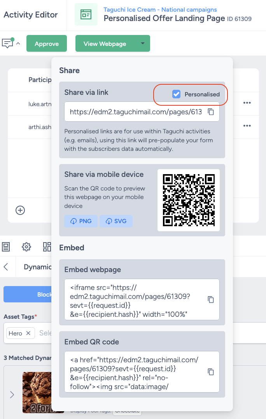The width and height of the screenshot is (266, 419).
Task: Add a participant with plus icon
Action: coord(20,210)
